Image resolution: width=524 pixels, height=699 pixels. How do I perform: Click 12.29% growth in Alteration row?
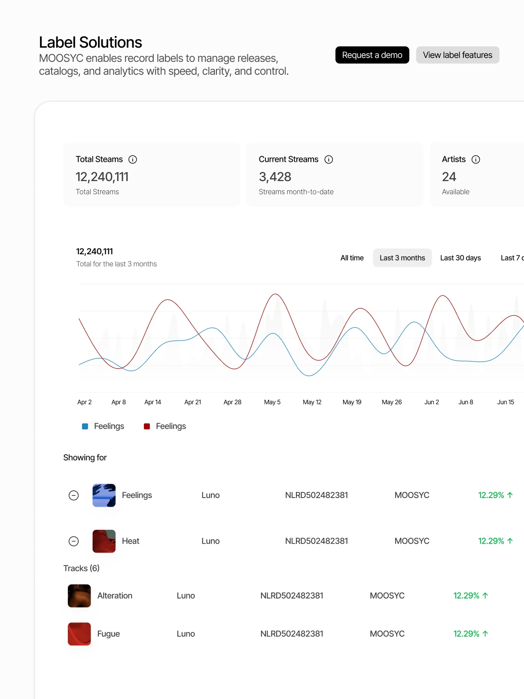tap(466, 596)
